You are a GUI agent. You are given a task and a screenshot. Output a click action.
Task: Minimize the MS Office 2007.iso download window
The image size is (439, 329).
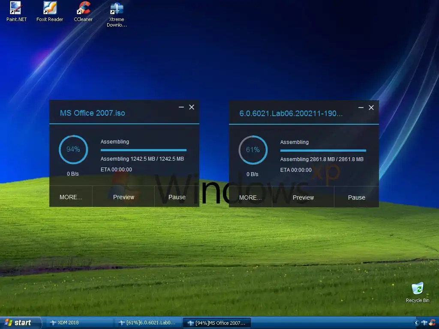tap(181, 107)
